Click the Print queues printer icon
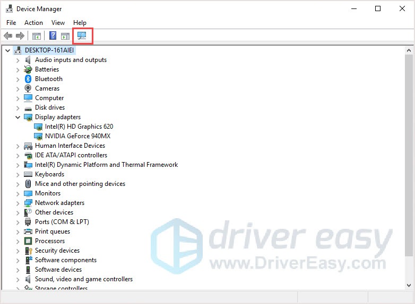Viewport: 415px width, 304px height. 28,231
